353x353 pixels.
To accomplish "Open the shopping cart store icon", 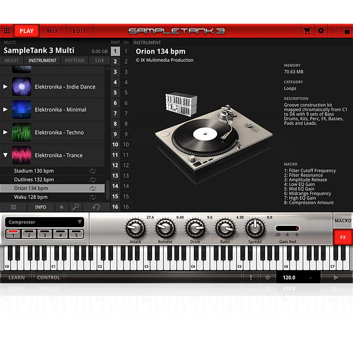I will point(307,30).
